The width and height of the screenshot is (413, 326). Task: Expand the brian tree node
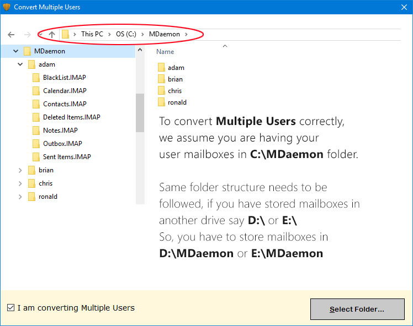20,170
